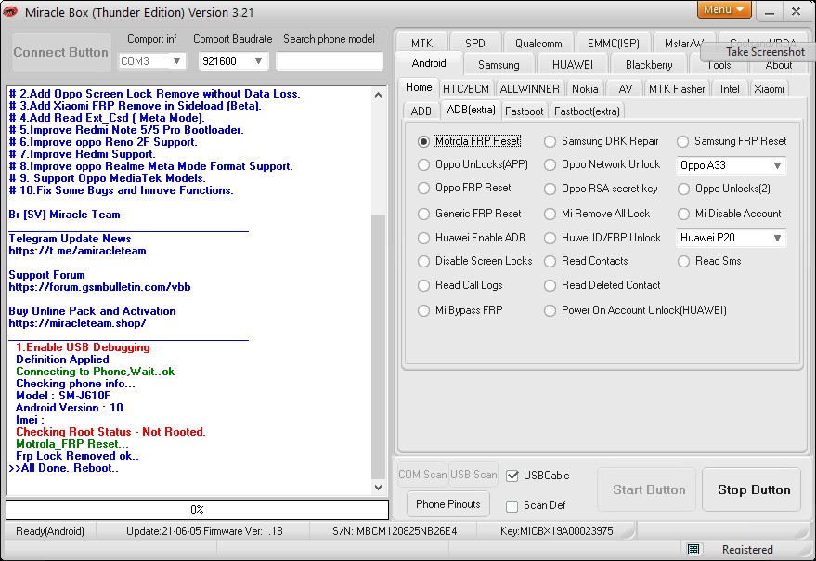Select the Motrola FRP Reset radio button
This screenshot has height=561, width=816.
click(423, 141)
